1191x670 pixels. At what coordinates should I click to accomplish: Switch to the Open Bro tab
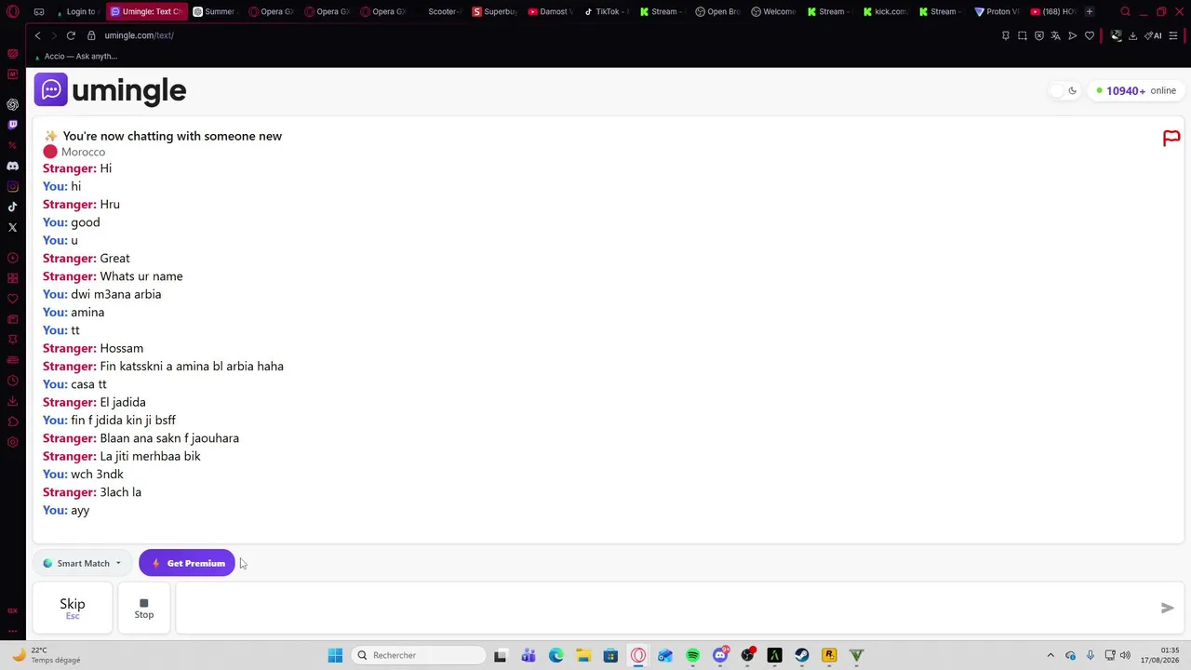point(717,12)
